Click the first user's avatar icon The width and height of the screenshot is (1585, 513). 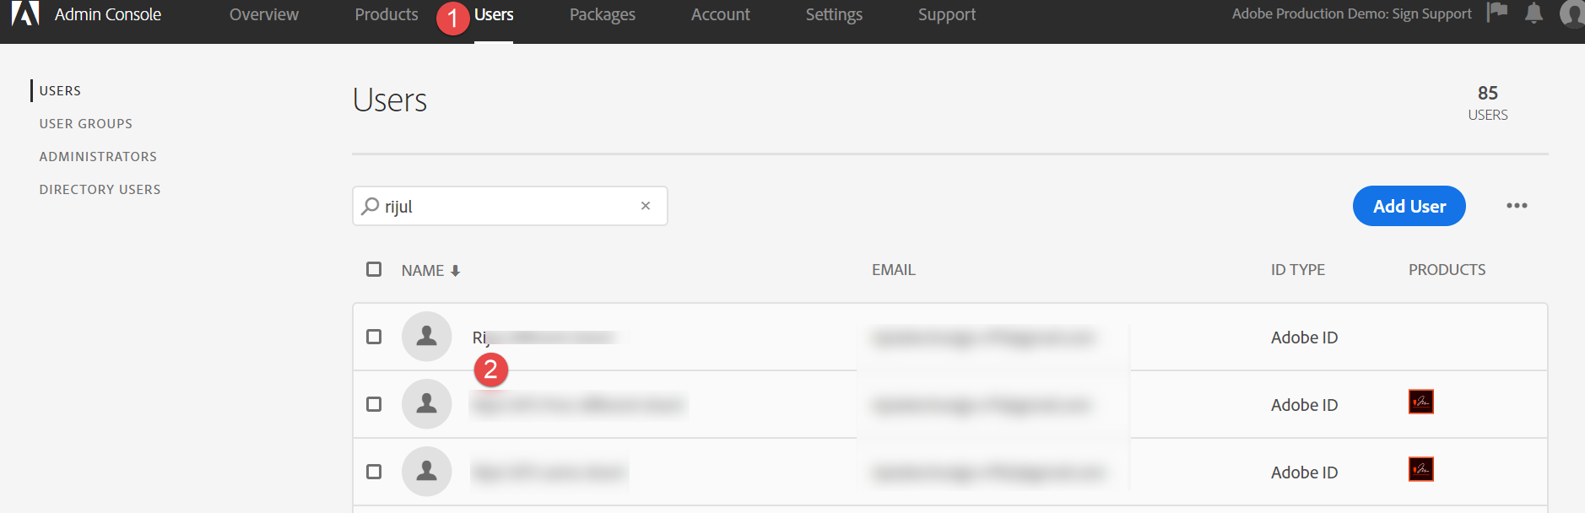tap(427, 337)
